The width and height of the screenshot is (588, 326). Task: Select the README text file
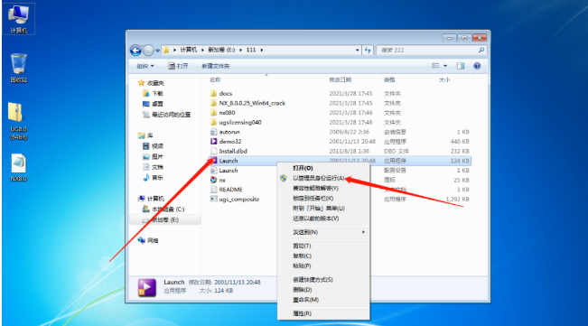click(227, 190)
